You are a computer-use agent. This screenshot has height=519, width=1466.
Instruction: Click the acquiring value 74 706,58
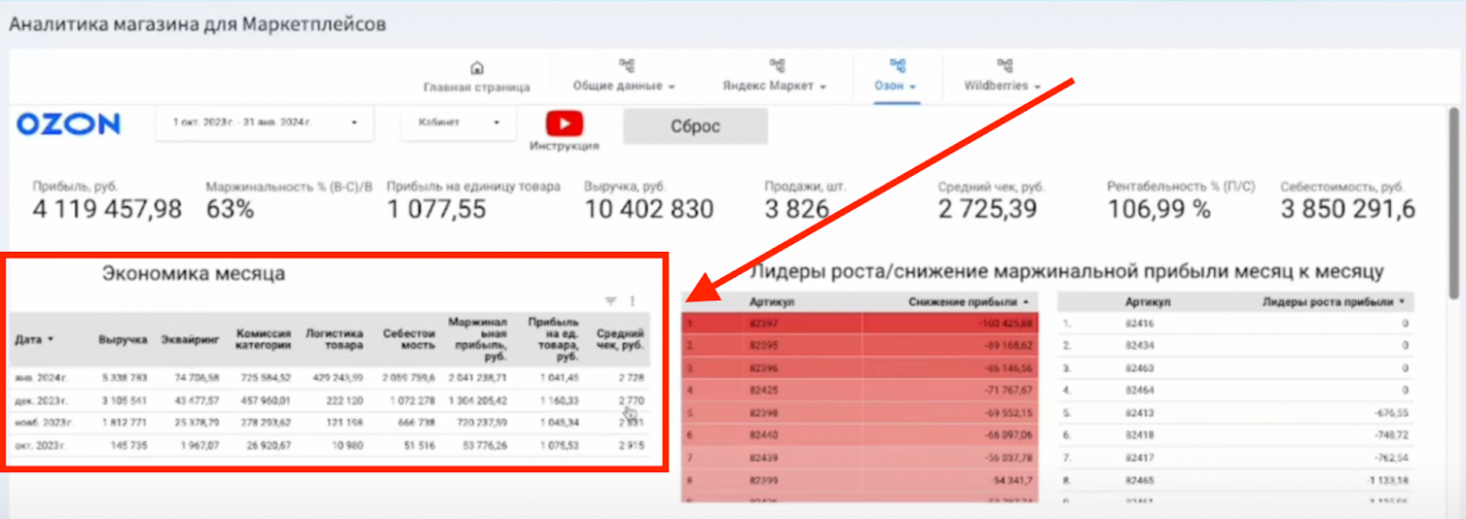(196, 378)
